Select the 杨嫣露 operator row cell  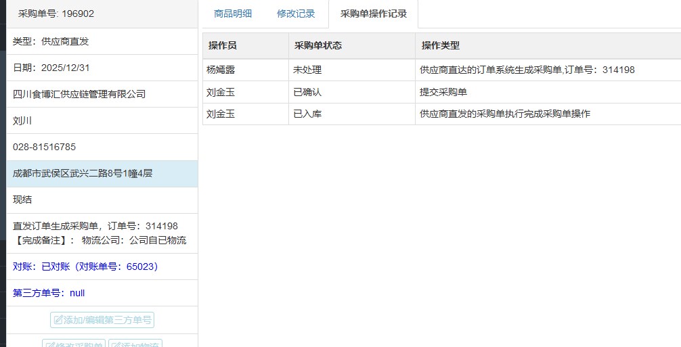(221, 70)
